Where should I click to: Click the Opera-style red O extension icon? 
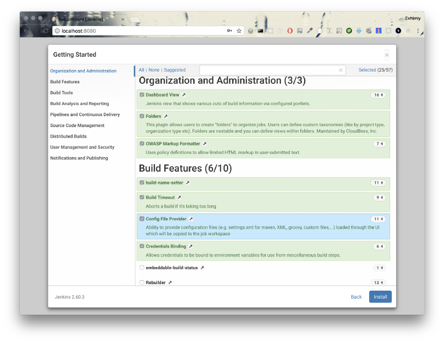pos(290,31)
